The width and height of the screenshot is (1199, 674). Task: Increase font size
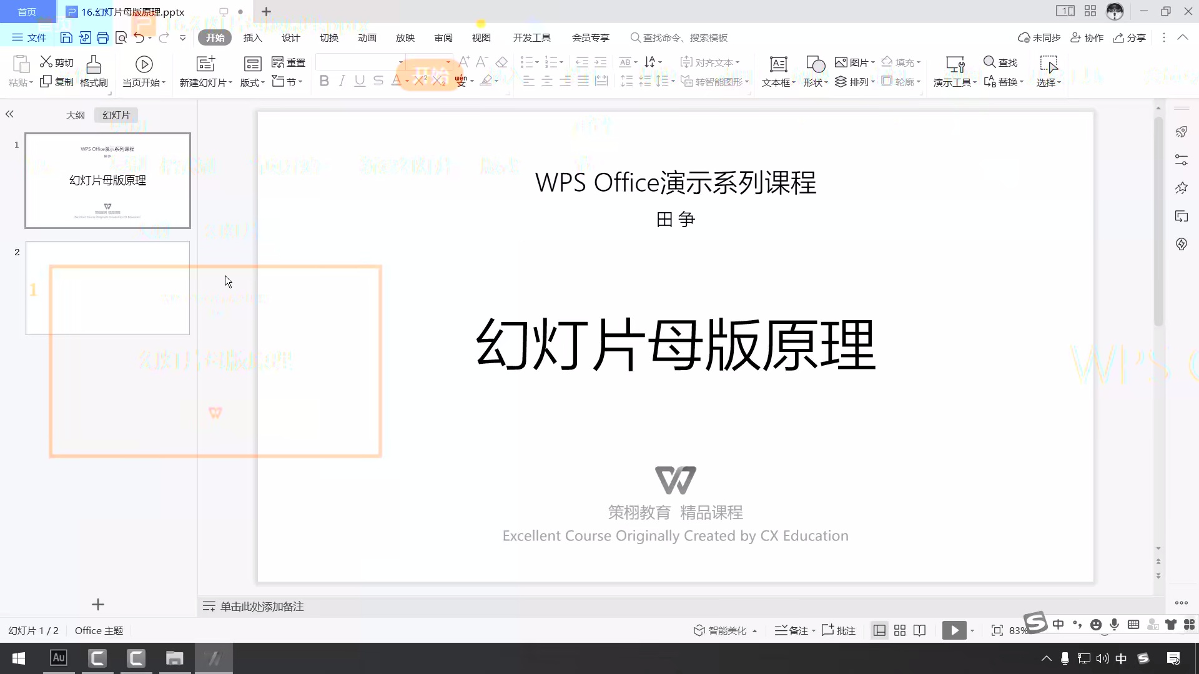[464, 62]
